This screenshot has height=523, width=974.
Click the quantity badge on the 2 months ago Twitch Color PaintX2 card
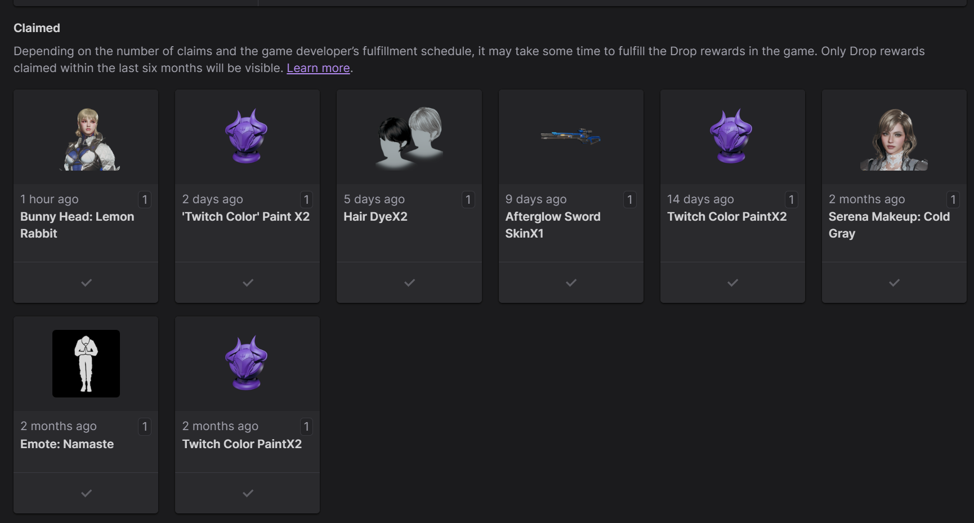[x=306, y=427]
